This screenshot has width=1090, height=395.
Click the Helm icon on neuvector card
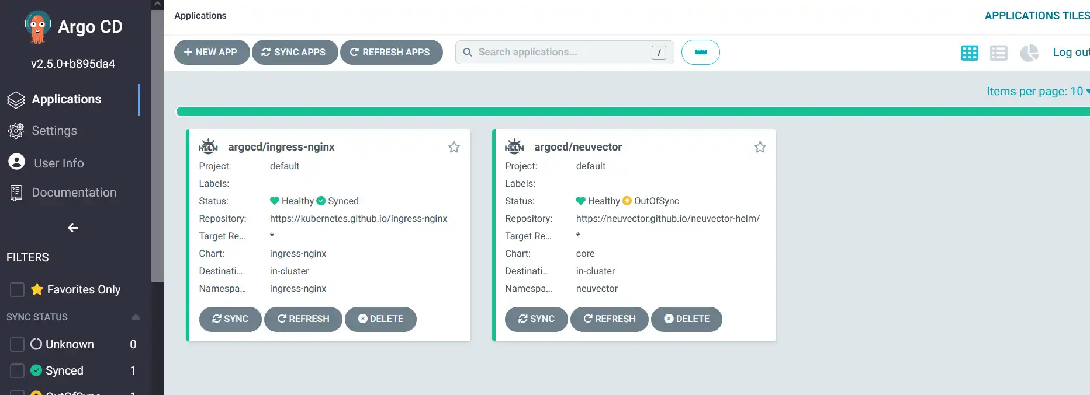[514, 146]
